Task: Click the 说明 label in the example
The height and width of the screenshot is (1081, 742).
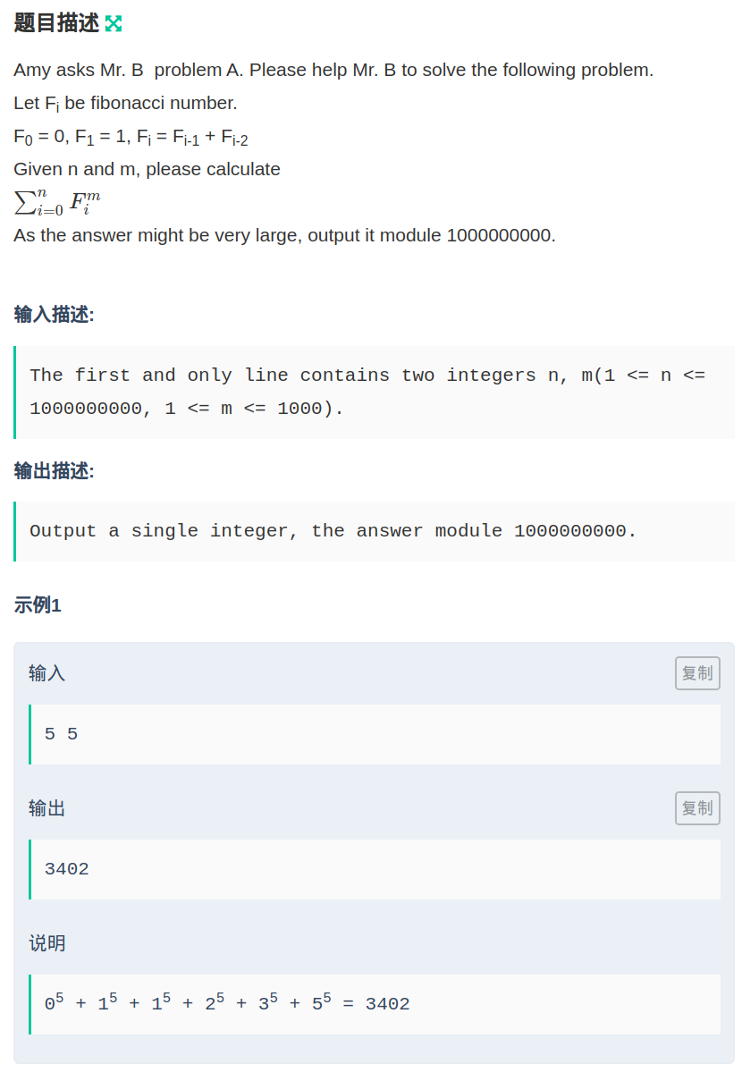Action: [x=46, y=943]
